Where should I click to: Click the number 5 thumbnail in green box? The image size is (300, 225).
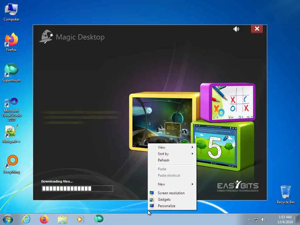coord(215,146)
